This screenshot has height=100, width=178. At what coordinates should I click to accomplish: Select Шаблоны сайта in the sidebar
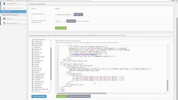click(13, 12)
